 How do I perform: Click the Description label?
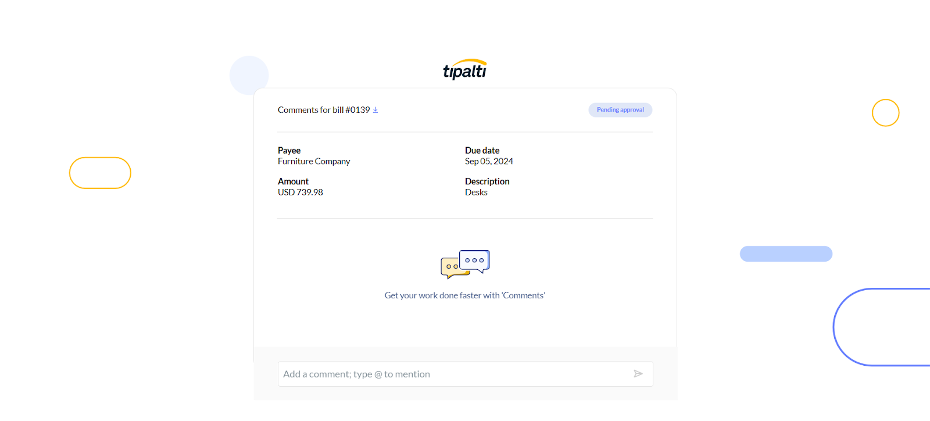pos(487,181)
